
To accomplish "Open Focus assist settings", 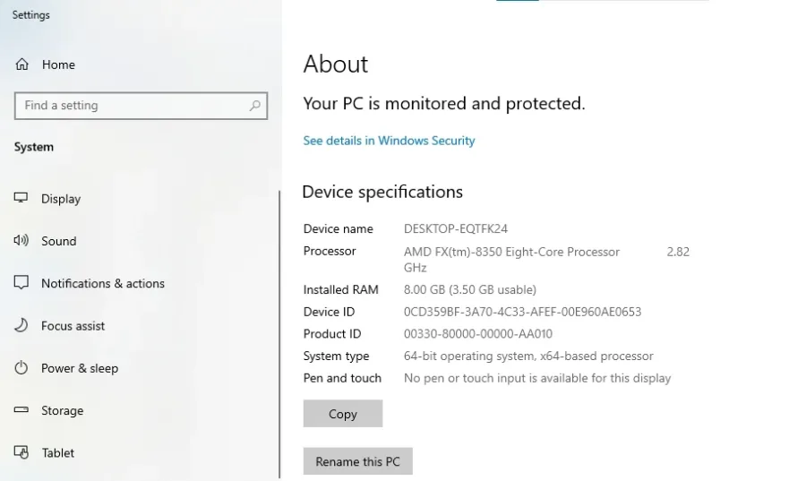I will [x=73, y=326].
